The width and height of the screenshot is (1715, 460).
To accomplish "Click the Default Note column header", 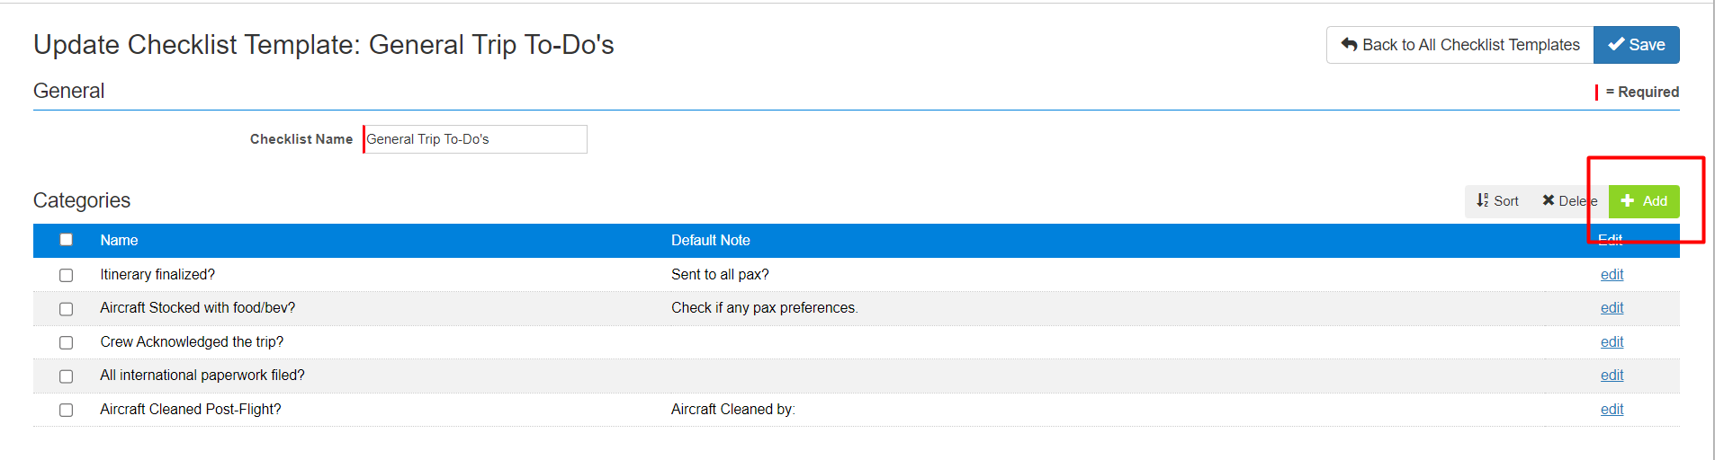I will point(710,241).
